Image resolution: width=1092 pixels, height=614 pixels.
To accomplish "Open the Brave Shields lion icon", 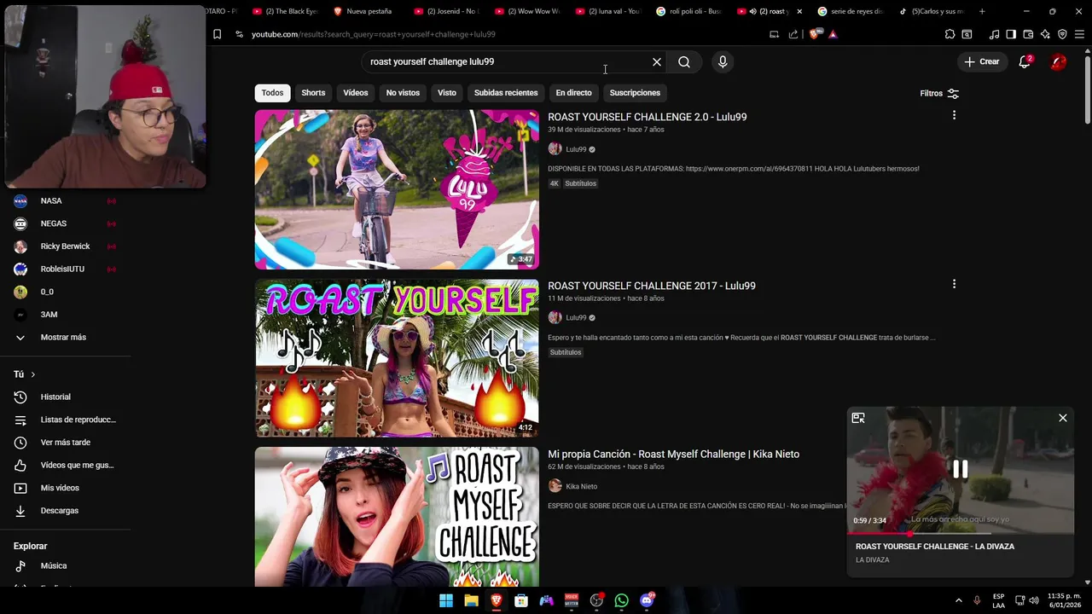I will pyautogui.click(x=815, y=34).
